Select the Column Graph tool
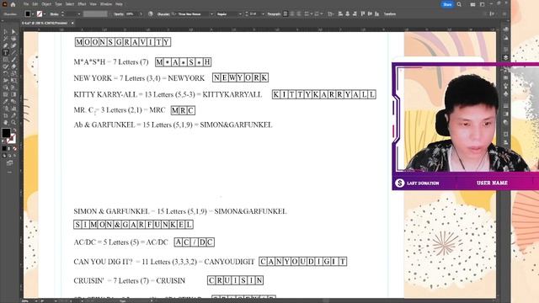This screenshot has height=303, width=539. 13,109
